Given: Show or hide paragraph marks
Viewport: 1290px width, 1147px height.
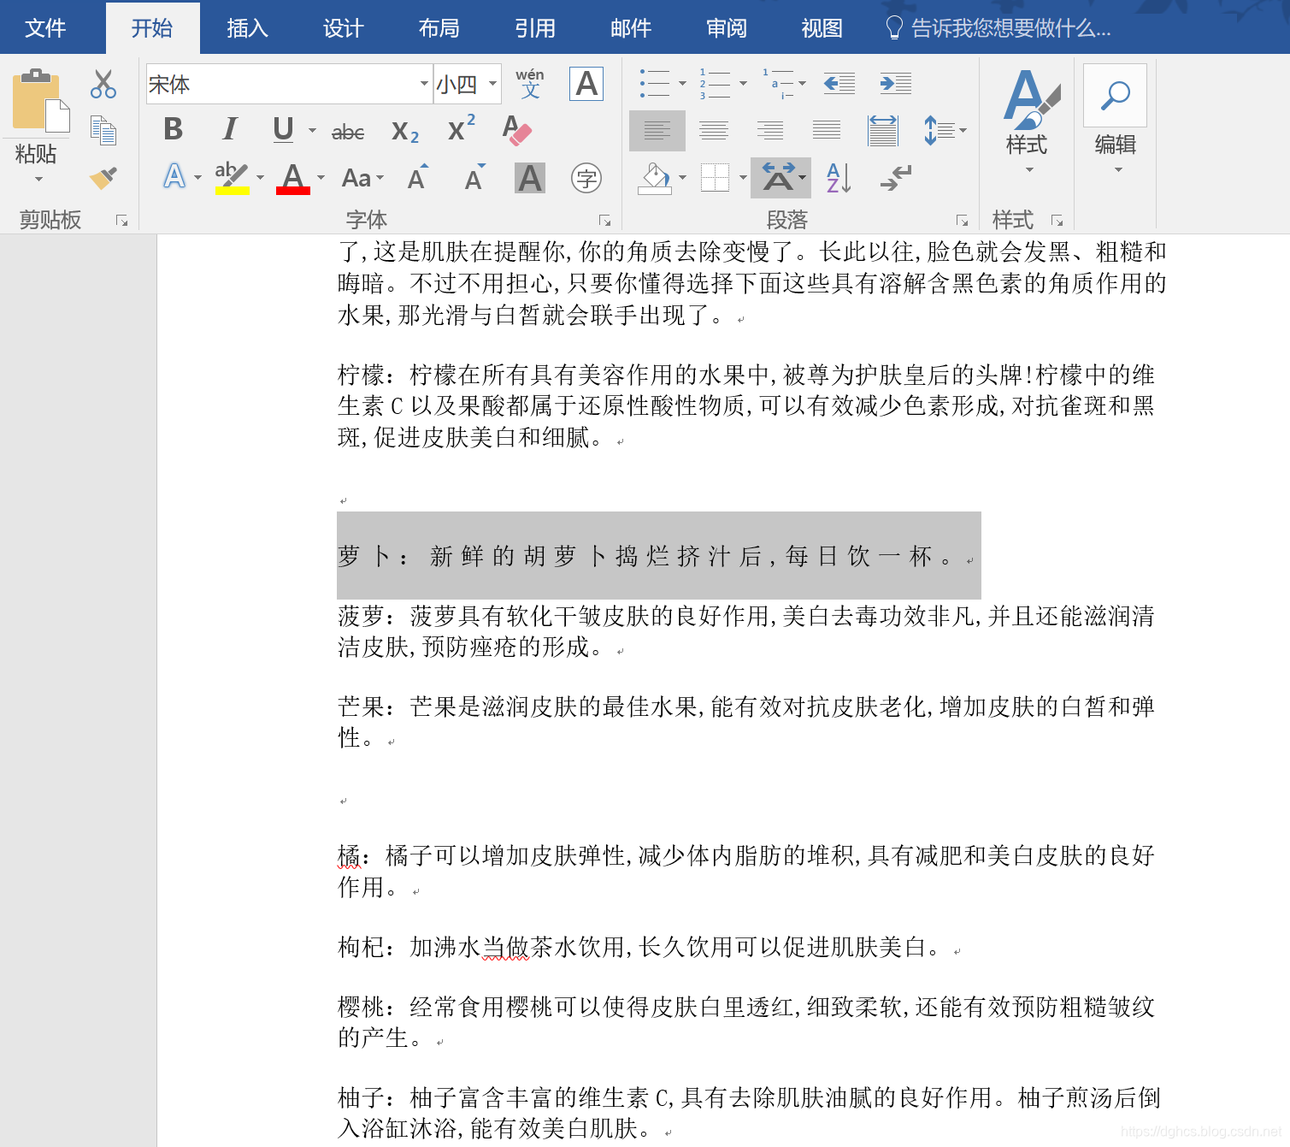Looking at the screenshot, I should [895, 178].
